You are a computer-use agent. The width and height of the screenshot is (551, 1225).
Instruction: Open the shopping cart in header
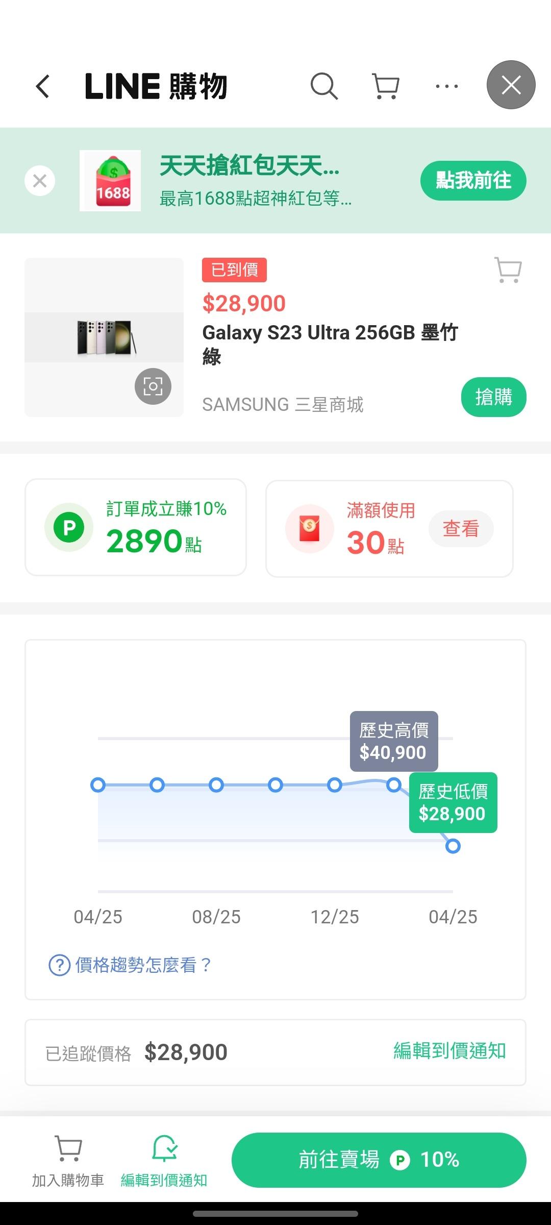[385, 86]
